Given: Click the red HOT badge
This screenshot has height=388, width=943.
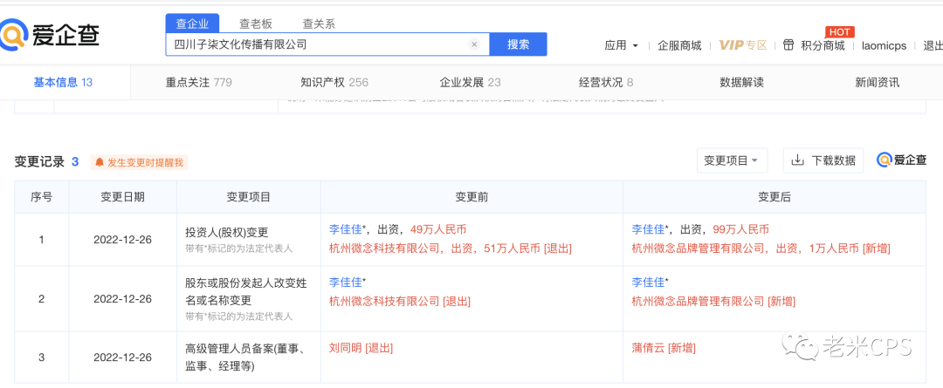Looking at the screenshot, I should coord(840,32).
